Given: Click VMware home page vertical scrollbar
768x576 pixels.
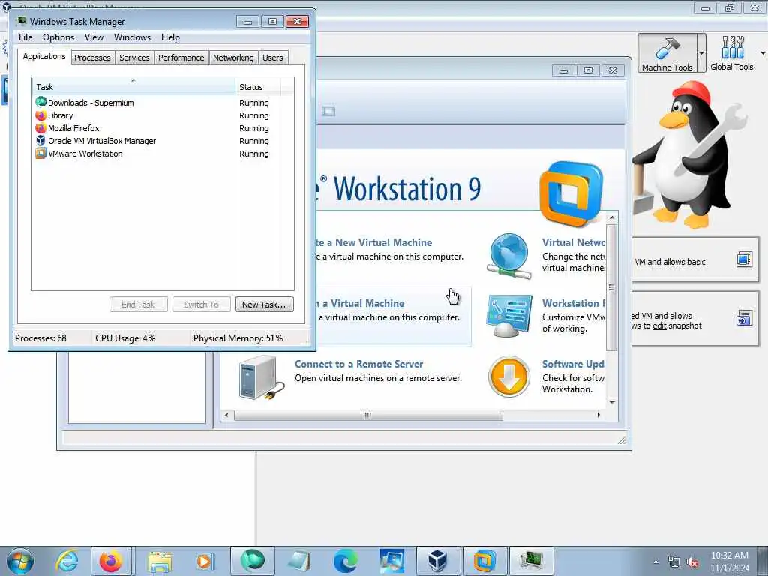Looking at the screenshot, I should [x=612, y=287].
